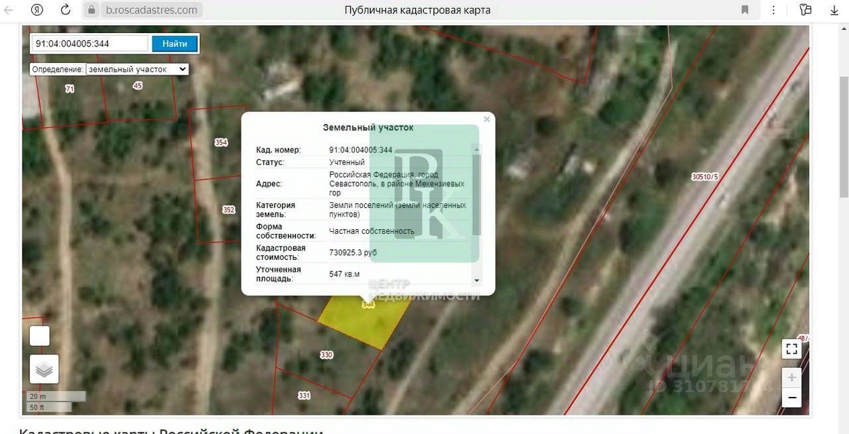Click the Форма собственности label
The width and height of the screenshot is (849, 434).
pos(286,231)
